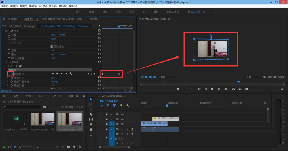Pick the Hand tool
The image size is (288, 151).
click(x=91, y=129)
